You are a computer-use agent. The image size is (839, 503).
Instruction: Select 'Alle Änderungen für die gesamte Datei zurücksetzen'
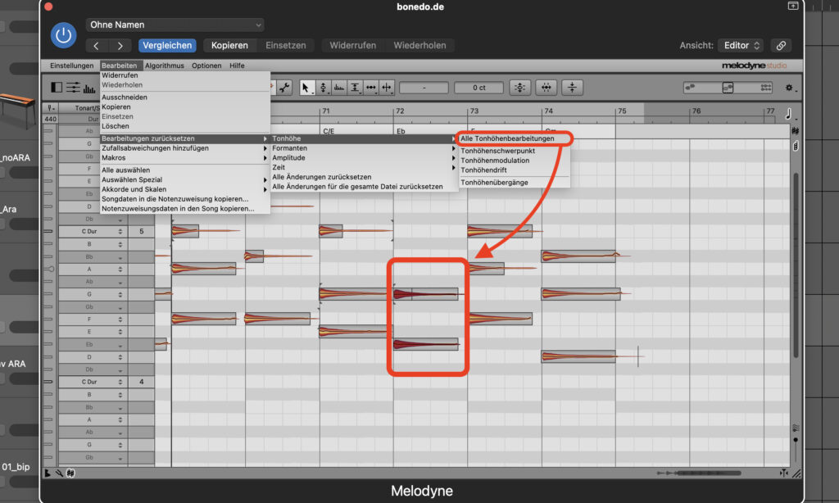click(x=364, y=187)
